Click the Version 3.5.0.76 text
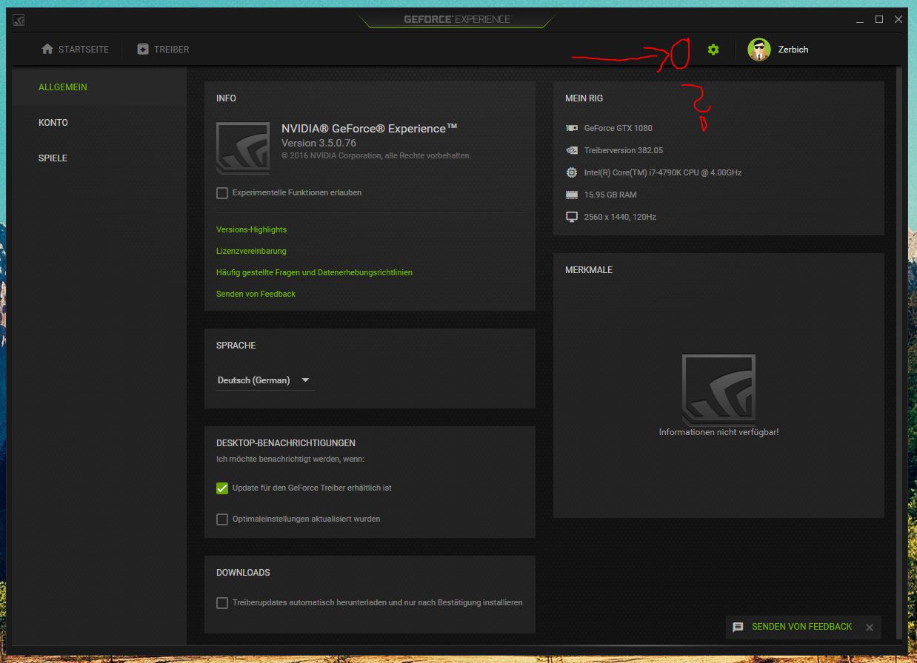Viewport: 917px width, 663px height. pyautogui.click(x=319, y=143)
